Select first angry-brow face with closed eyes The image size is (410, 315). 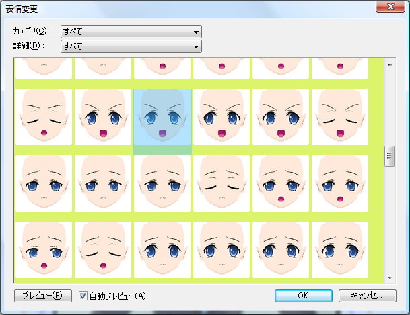pyautogui.click(x=44, y=117)
